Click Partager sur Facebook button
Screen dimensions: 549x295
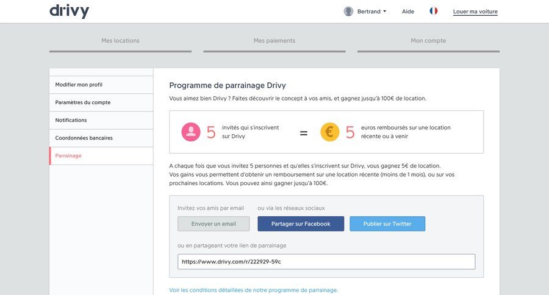[x=301, y=224]
